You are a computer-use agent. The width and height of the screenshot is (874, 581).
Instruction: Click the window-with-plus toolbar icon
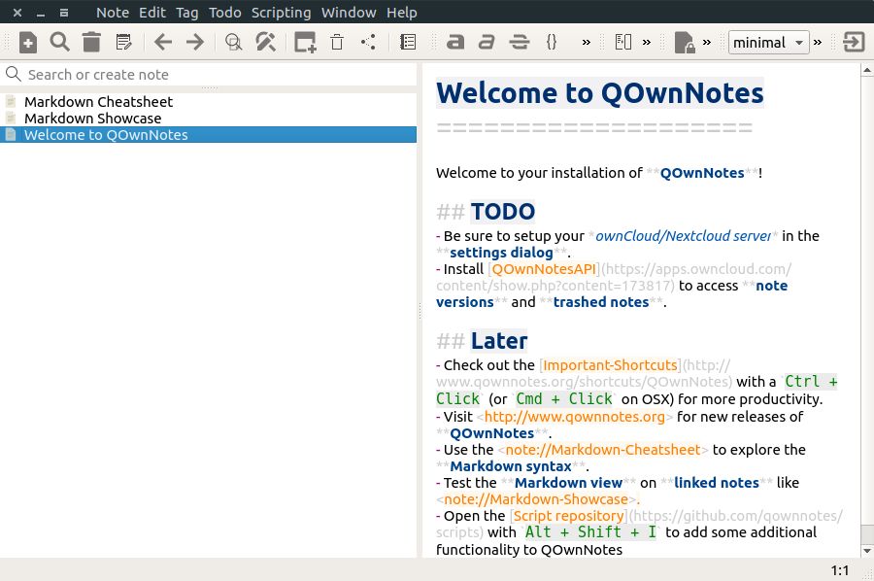pyautogui.click(x=305, y=43)
